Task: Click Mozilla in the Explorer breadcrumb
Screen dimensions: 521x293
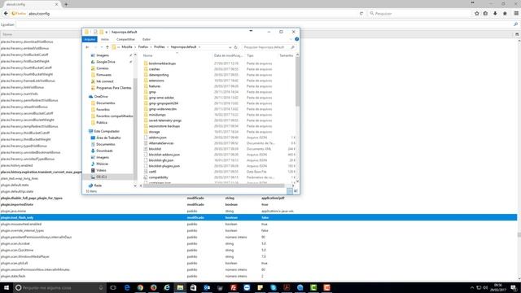Action: tap(127, 47)
